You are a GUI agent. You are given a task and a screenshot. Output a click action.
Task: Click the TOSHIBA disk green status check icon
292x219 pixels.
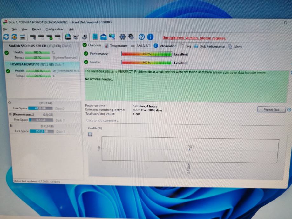pos(8,71)
